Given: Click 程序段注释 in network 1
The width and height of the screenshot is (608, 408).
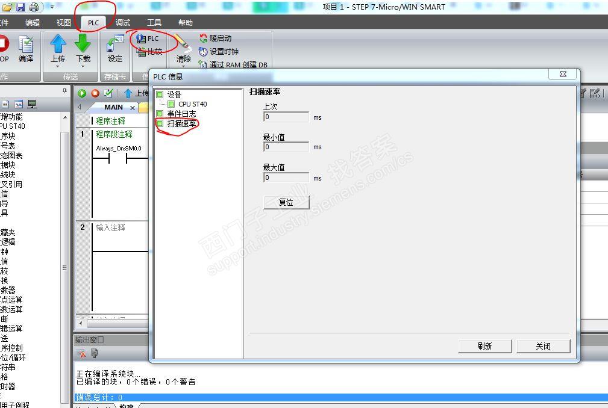Looking at the screenshot, I should pos(114,134).
